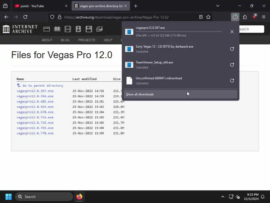Open the notifications bell icon

(263, 197)
